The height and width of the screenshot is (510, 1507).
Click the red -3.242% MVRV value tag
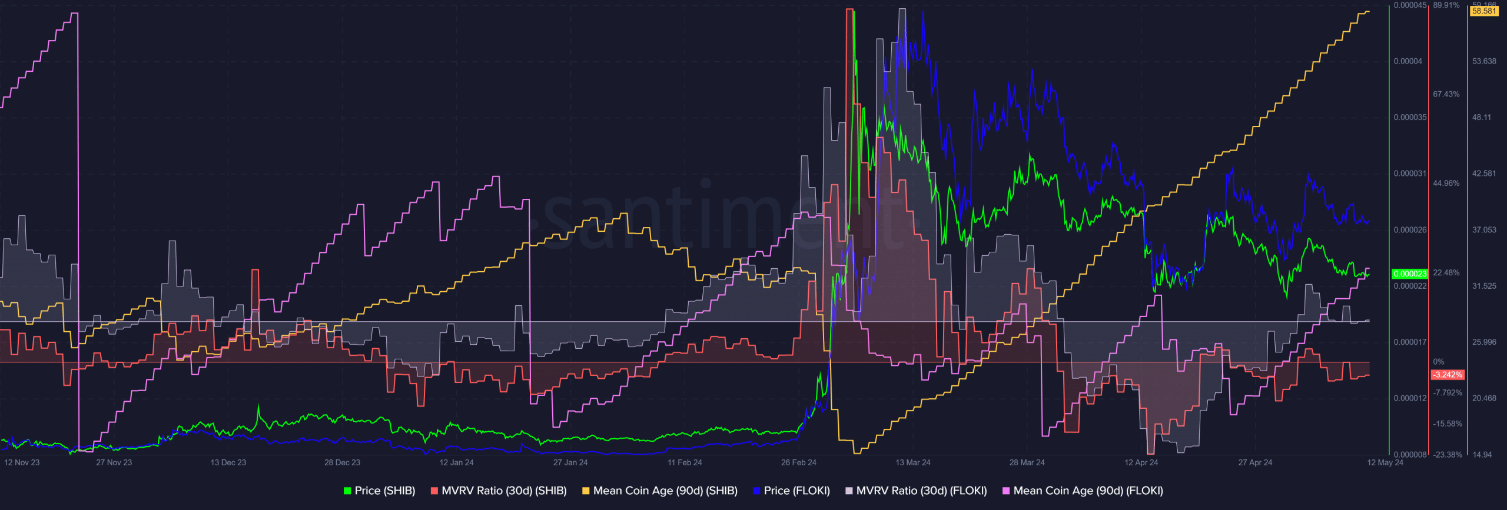pyautogui.click(x=1448, y=375)
